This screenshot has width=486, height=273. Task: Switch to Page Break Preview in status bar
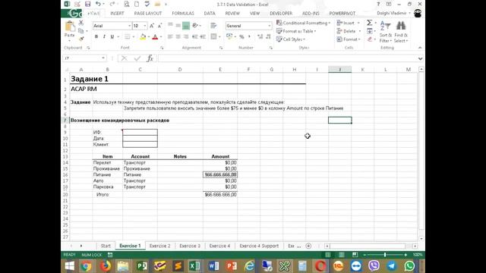(355, 255)
